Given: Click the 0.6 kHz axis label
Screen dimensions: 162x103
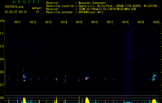Looking at the screenshot, I should 2,98.
